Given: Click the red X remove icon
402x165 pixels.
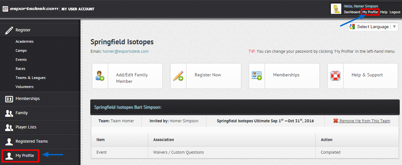Looking at the screenshot, I should [x=336, y=121].
